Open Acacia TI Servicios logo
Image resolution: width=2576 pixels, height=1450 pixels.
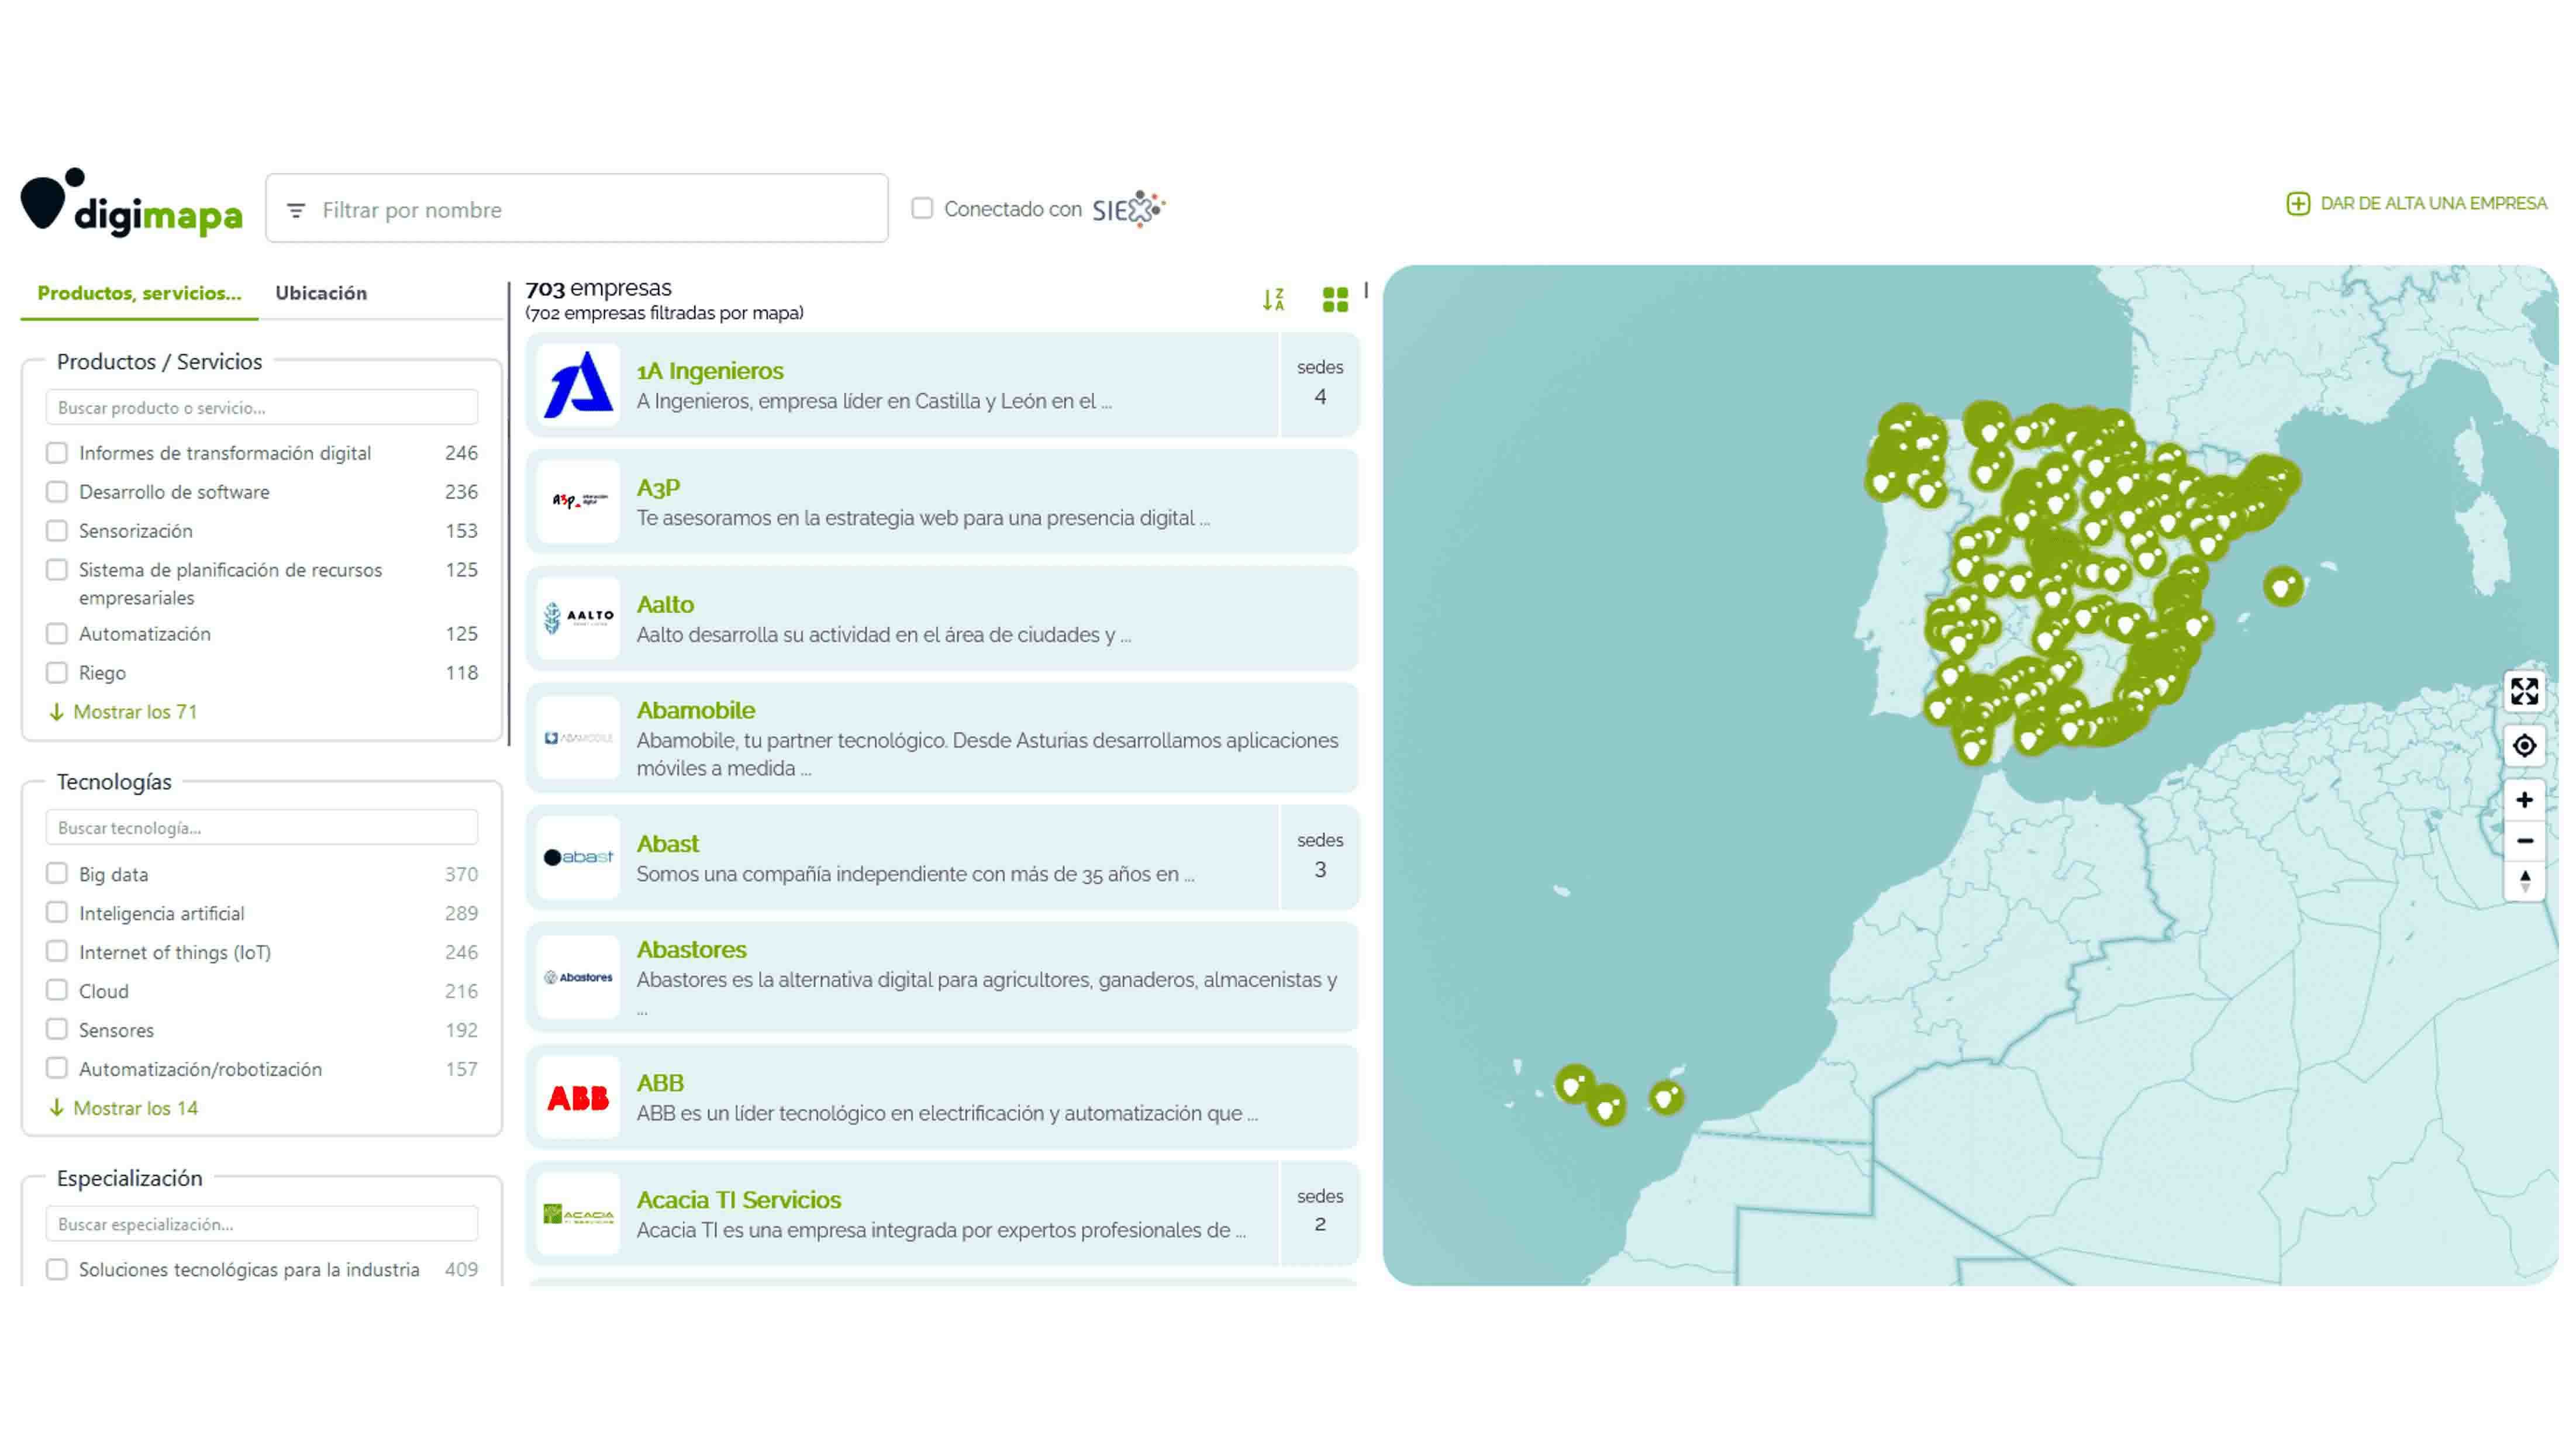pos(578,1214)
